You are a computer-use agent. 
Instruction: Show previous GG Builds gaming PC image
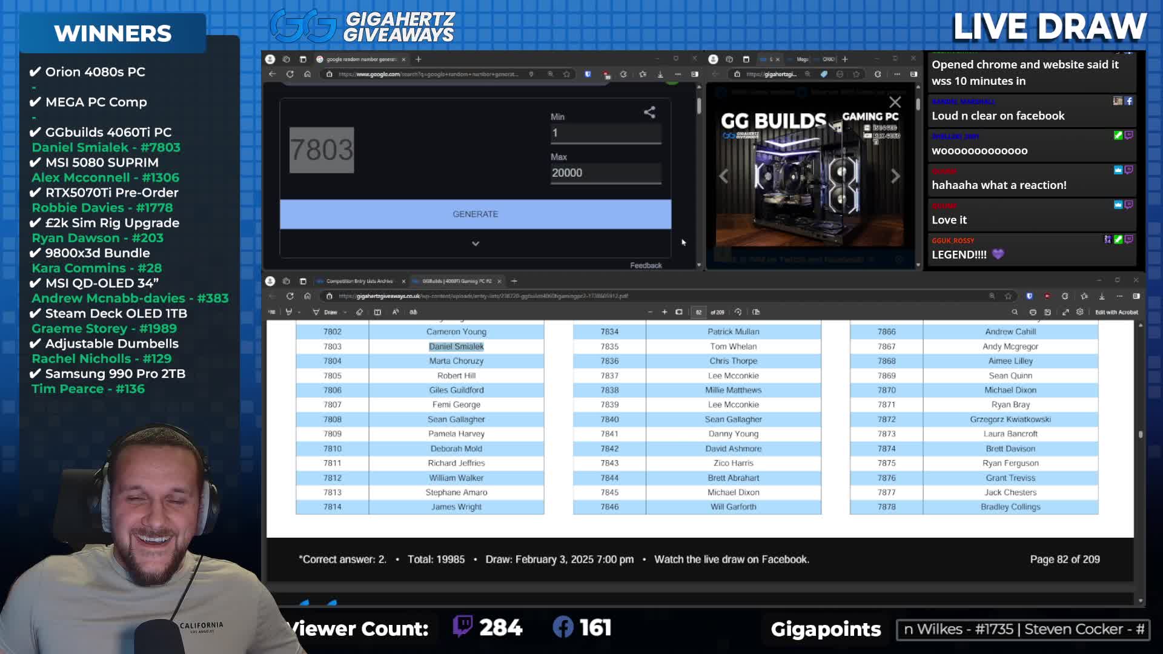point(724,176)
